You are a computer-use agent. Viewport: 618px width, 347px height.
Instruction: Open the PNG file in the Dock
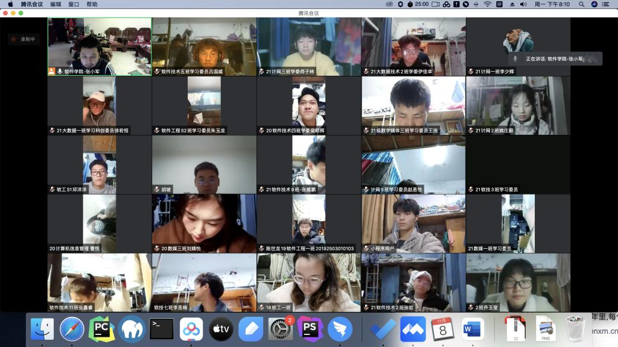coord(546,329)
